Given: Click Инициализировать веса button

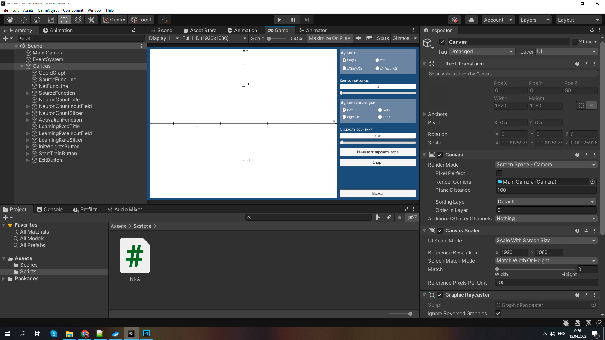Looking at the screenshot, I should pyautogui.click(x=377, y=152).
